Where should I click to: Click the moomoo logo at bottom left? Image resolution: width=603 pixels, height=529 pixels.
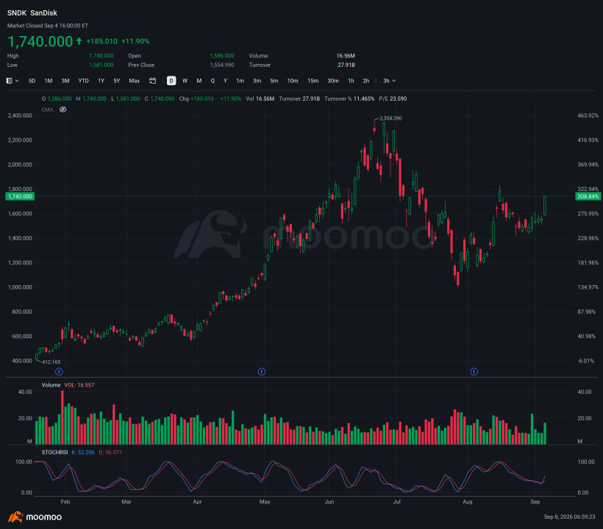(x=35, y=517)
